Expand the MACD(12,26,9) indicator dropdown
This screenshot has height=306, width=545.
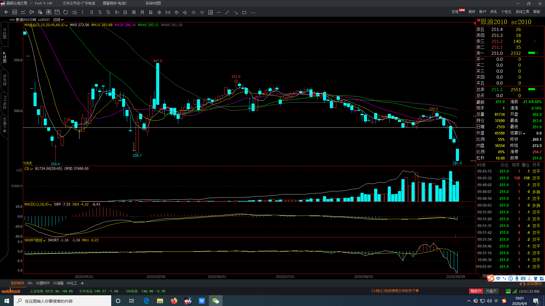coord(38,204)
